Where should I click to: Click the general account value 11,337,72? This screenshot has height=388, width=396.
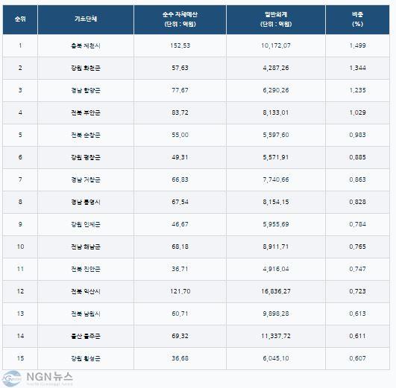[x=276, y=336]
